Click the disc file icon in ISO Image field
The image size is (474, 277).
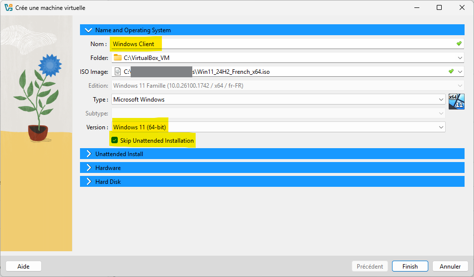[118, 71]
